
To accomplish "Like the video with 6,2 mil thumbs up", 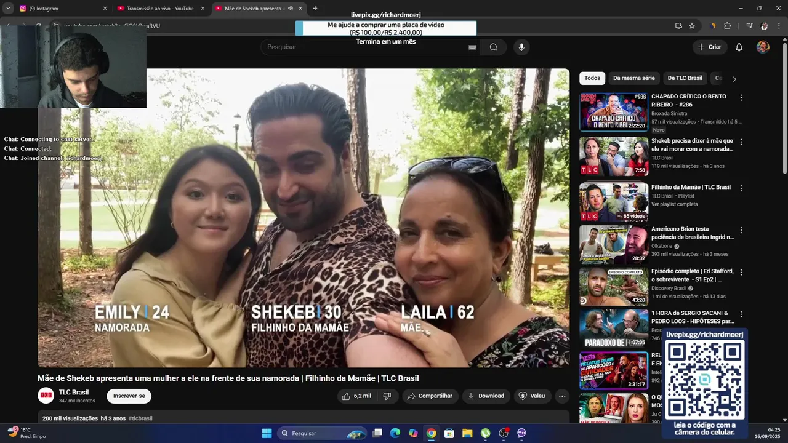I will click(357, 396).
